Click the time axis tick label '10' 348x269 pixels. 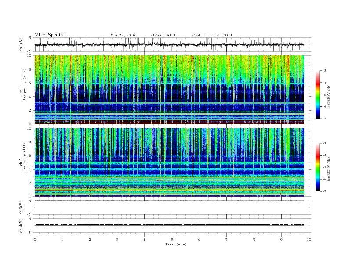(309, 240)
